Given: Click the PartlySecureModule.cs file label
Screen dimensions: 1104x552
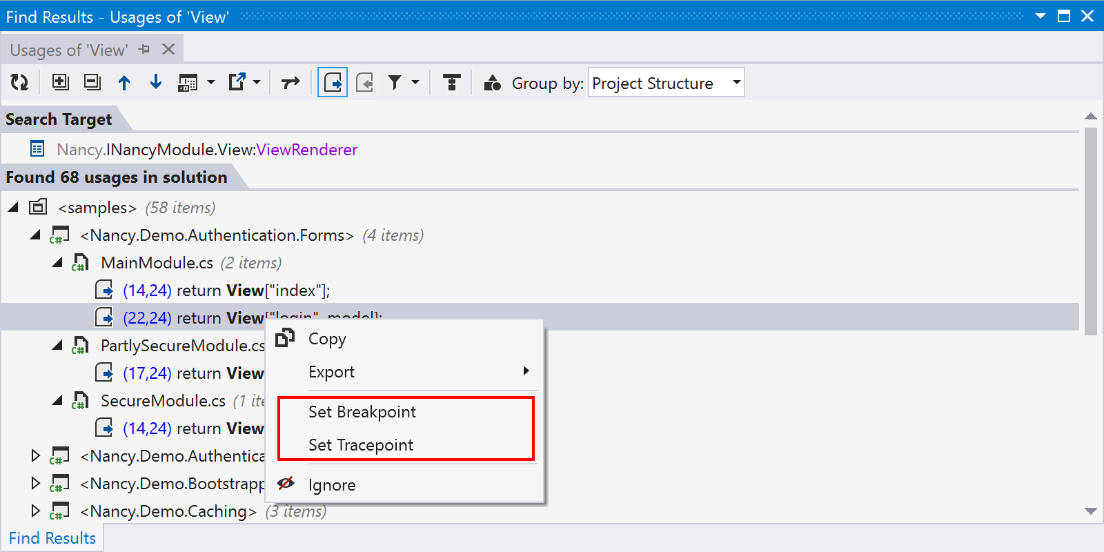Looking at the screenshot, I should [183, 346].
